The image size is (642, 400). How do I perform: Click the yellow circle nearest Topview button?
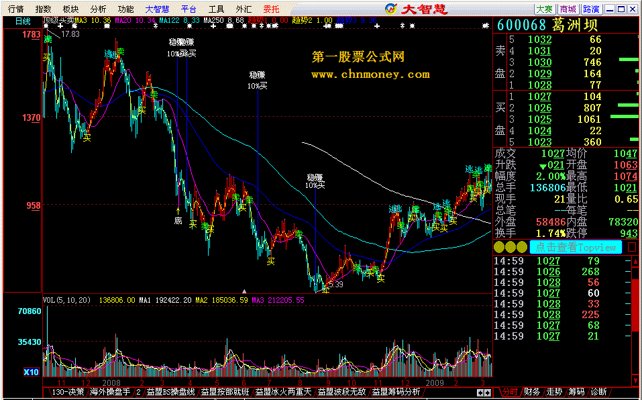(x=522, y=247)
